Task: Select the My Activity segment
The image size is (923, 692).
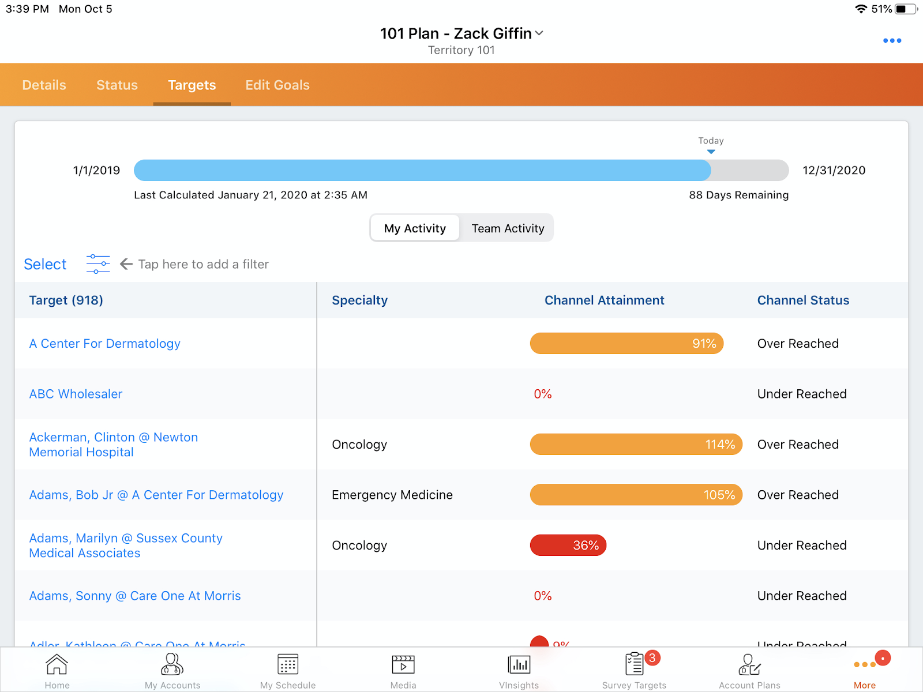Action: (415, 228)
